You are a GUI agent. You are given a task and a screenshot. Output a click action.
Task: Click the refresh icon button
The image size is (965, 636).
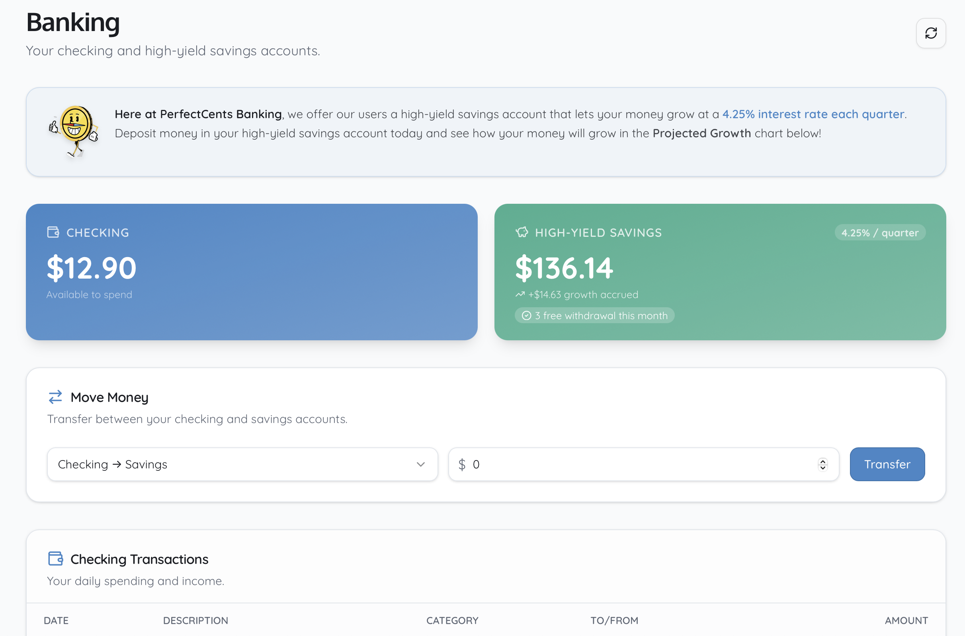[930, 33]
